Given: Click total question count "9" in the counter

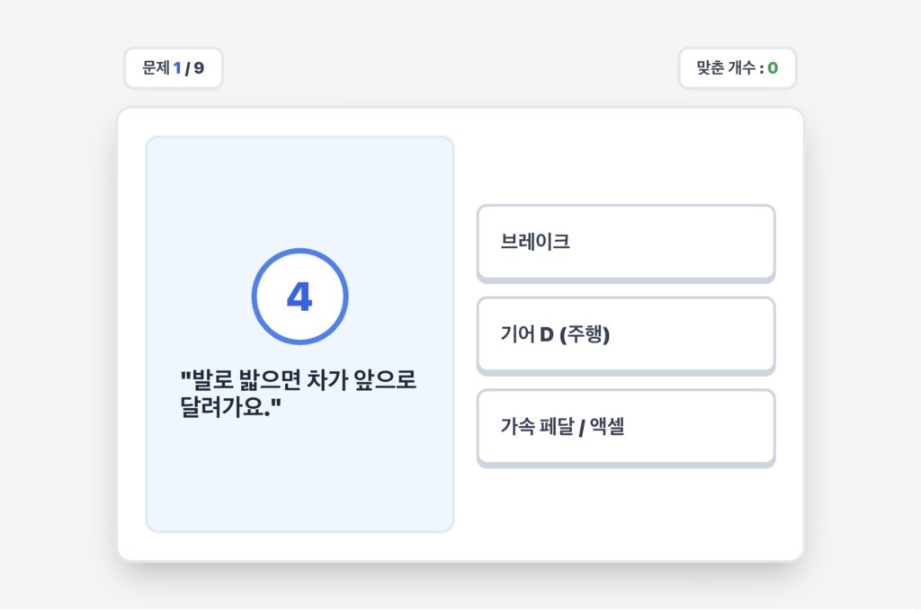Looking at the screenshot, I should click(x=199, y=68).
